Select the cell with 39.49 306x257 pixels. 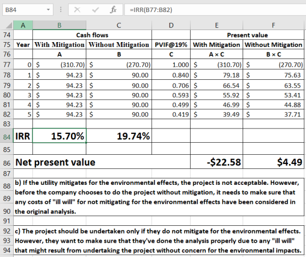click(x=216, y=114)
